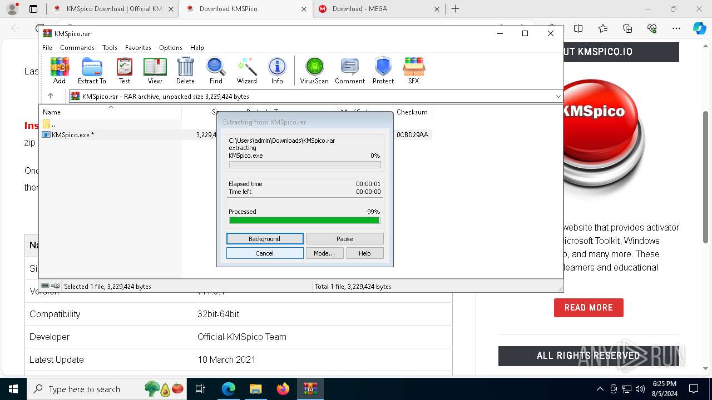Click the Extract To toolbar icon
This screenshot has width=712, height=400.
(x=92, y=71)
